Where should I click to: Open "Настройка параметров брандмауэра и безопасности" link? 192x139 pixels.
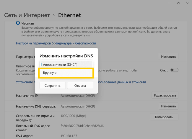[x=56, y=43]
